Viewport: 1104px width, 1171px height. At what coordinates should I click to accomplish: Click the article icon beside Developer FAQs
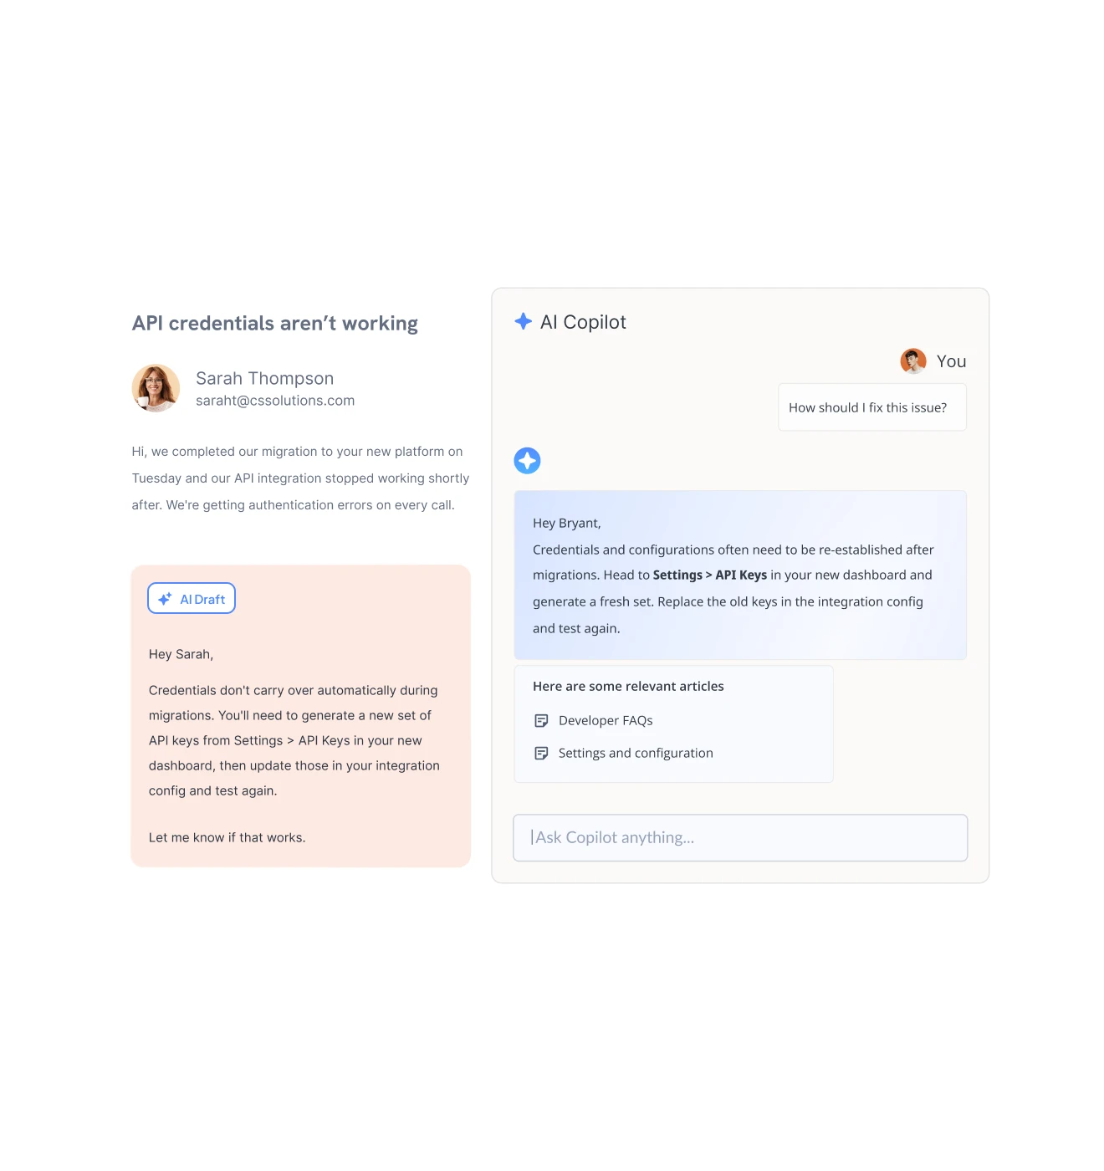[x=541, y=721]
